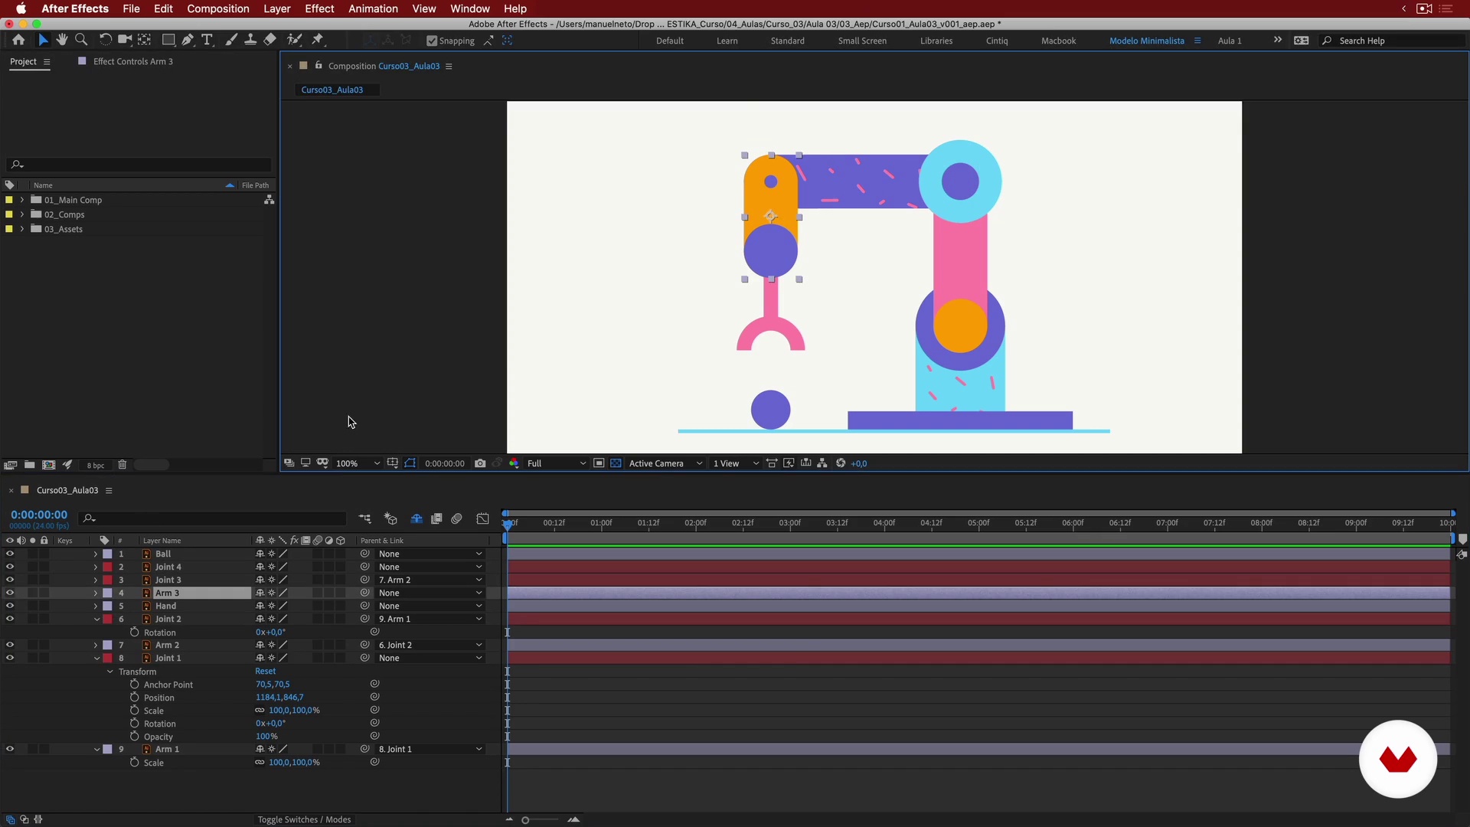Click Reset for Joint 1 Transform

(x=266, y=672)
